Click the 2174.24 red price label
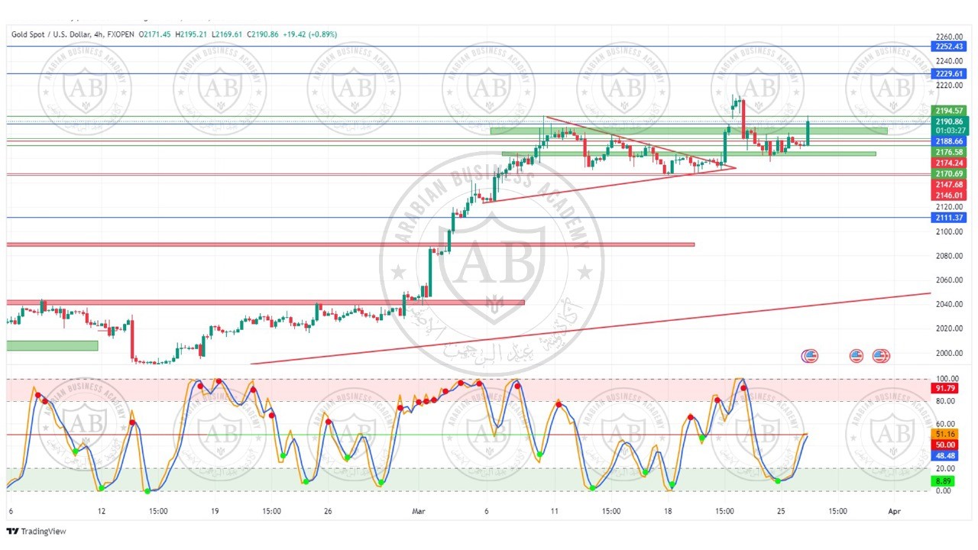This screenshot has height=550, width=978. (x=948, y=163)
